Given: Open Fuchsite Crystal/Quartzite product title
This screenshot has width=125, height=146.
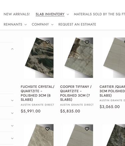Looking at the screenshot, I should click(38, 93).
